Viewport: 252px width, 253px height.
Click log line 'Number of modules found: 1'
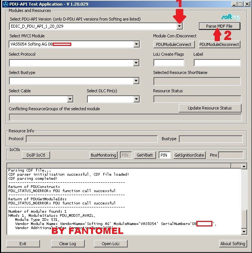(x=37, y=212)
